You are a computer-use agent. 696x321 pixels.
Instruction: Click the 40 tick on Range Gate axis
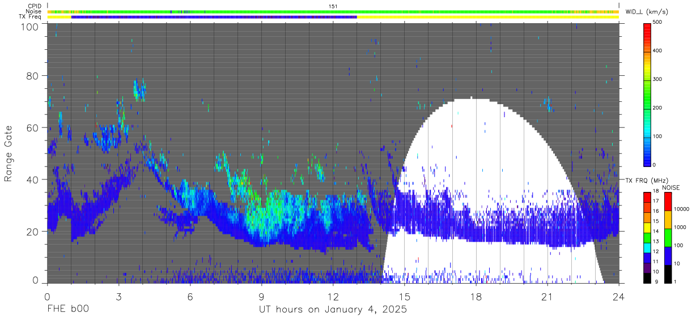click(33, 179)
